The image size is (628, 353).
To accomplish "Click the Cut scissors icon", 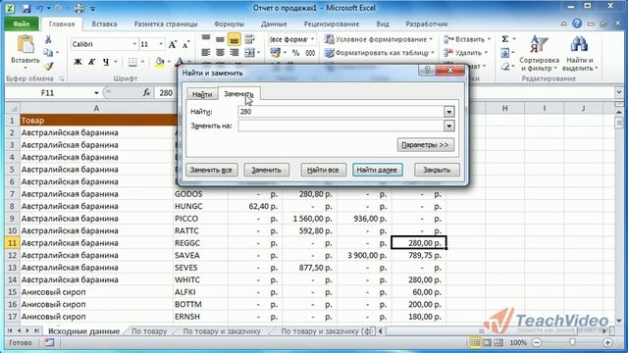I will click(48, 39).
